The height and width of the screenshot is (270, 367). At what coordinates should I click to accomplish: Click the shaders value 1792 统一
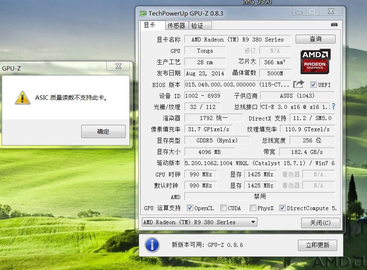(x=214, y=118)
